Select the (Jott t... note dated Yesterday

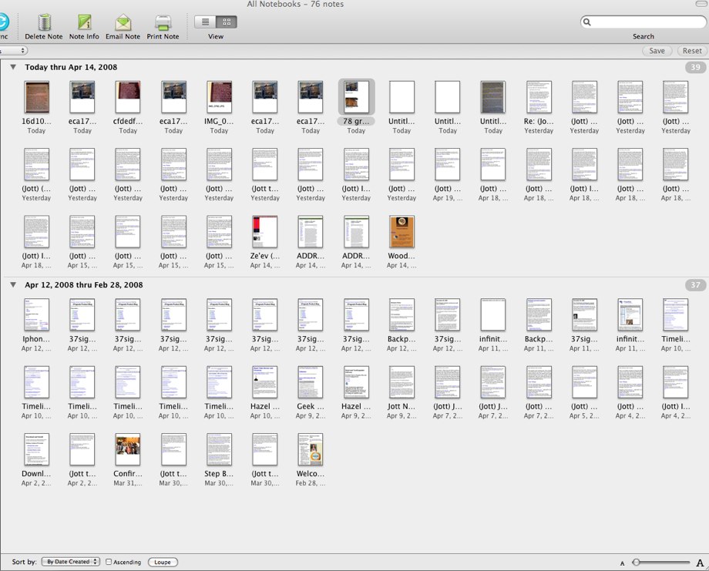pos(265,164)
